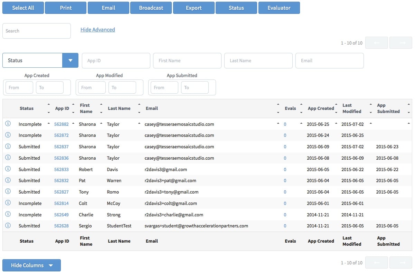This screenshot has width=415, height=272.
Task: Click App Submitted From date field
Action: [x=164, y=87]
